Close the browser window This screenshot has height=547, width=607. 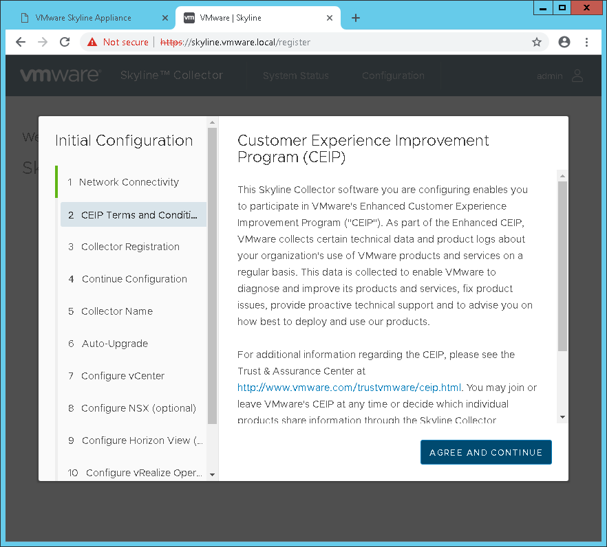point(586,8)
